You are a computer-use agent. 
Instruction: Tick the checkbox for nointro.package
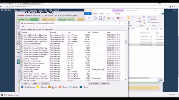click(22, 72)
